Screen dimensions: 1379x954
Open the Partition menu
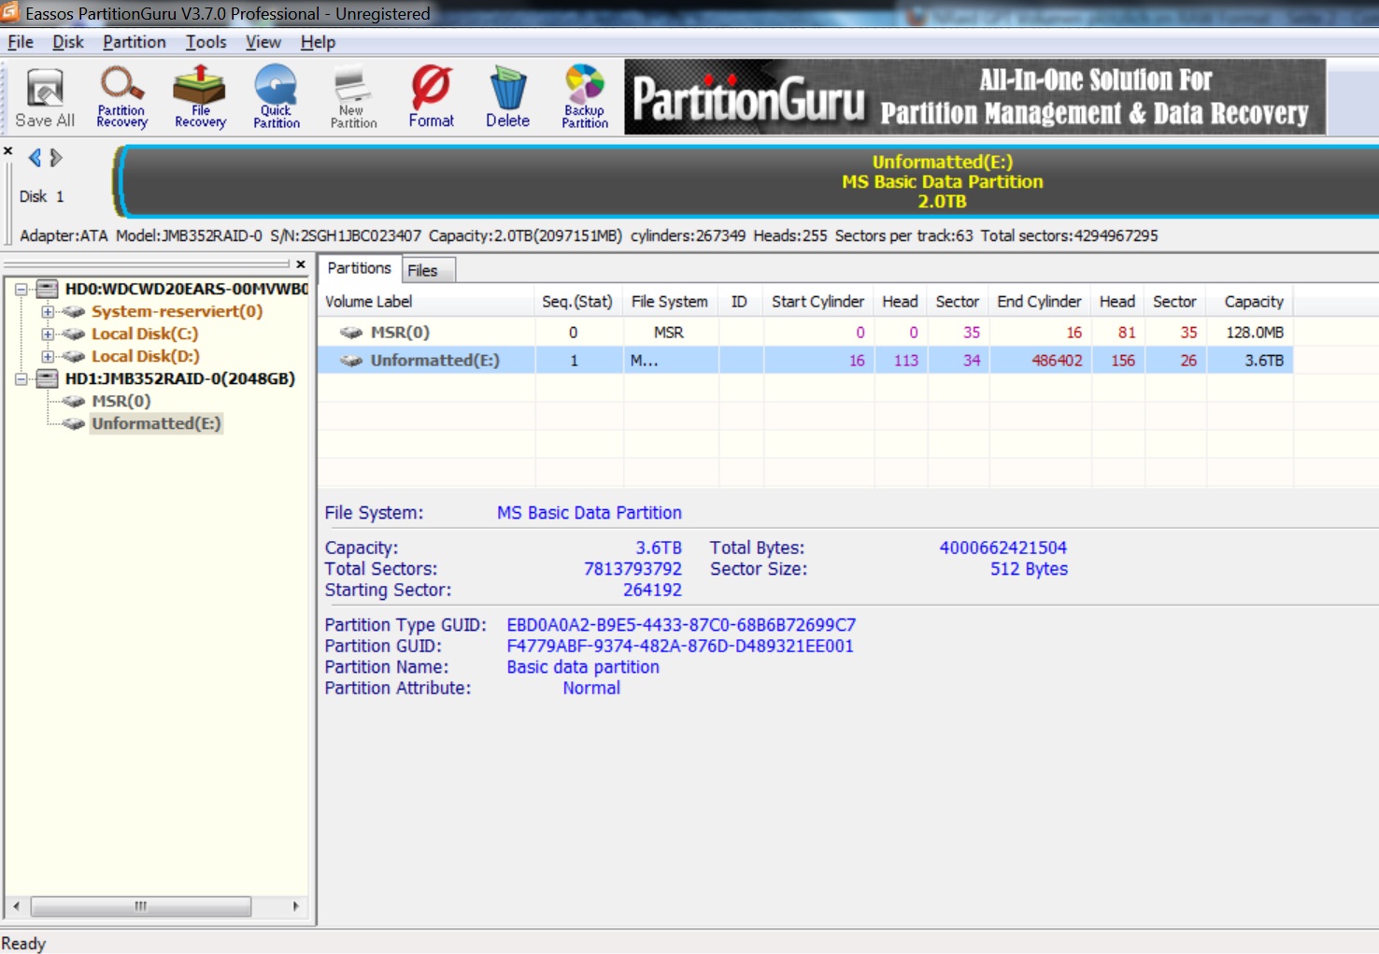135,42
